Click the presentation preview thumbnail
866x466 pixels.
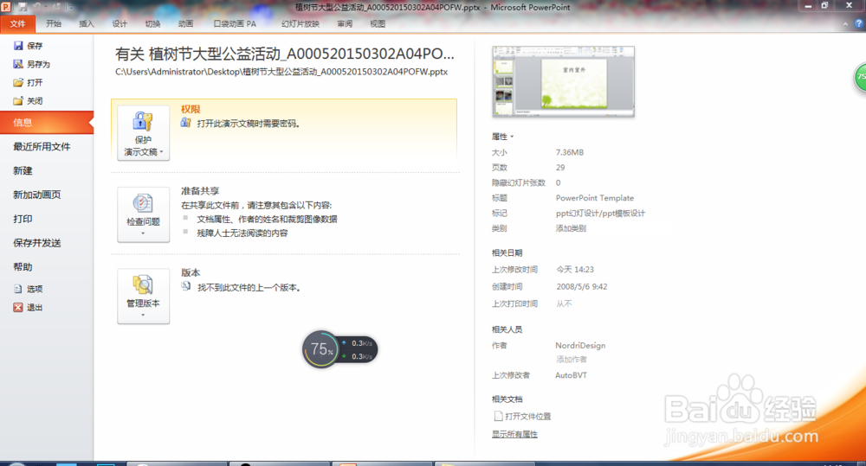[564, 81]
